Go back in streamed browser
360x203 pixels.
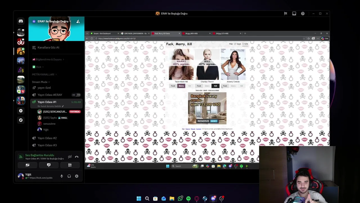pyautogui.click(x=87, y=39)
